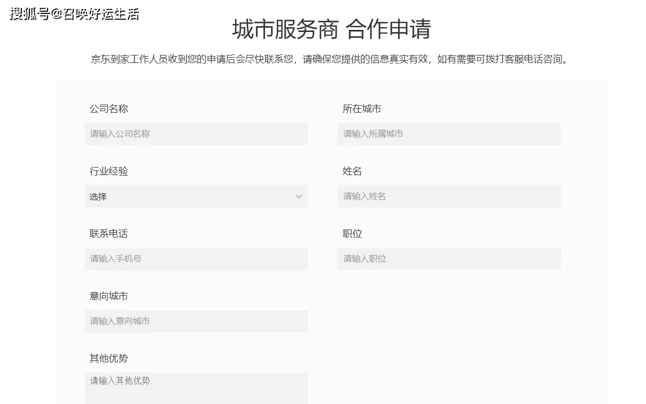Image resolution: width=646 pixels, height=404 pixels.
Task: Click the 联系电话 label
Action: point(109,234)
